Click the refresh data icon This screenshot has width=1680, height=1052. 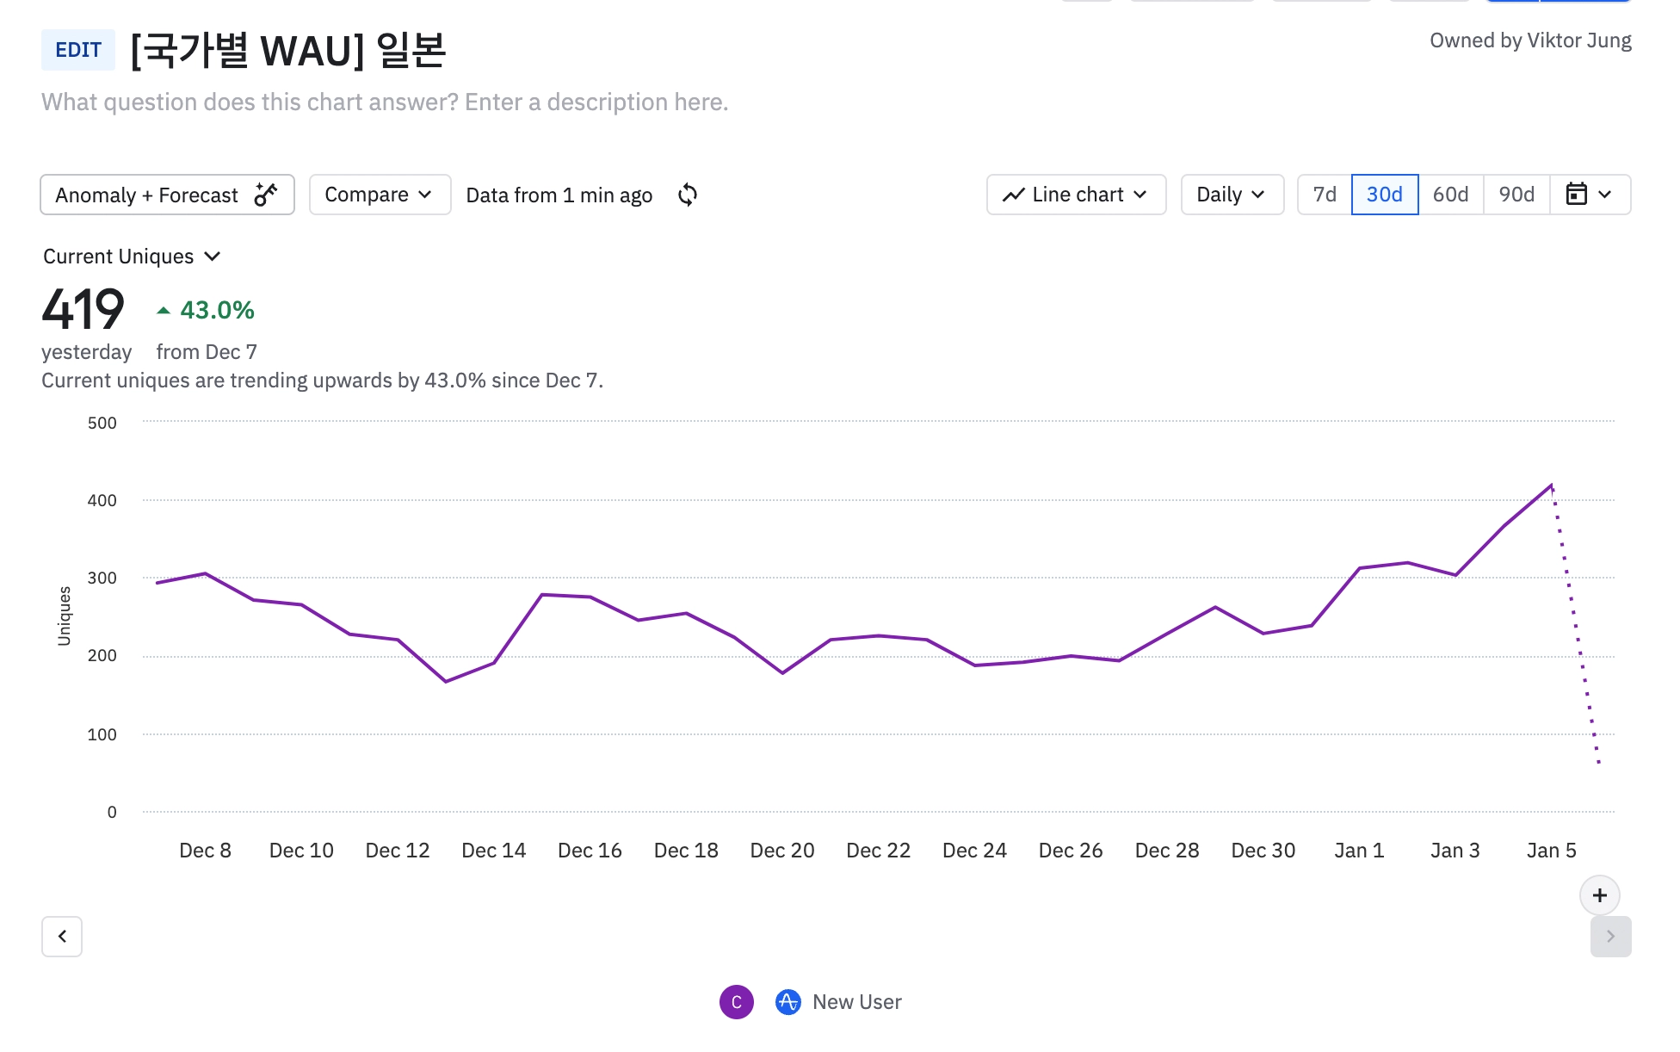pyautogui.click(x=687, y=195)
